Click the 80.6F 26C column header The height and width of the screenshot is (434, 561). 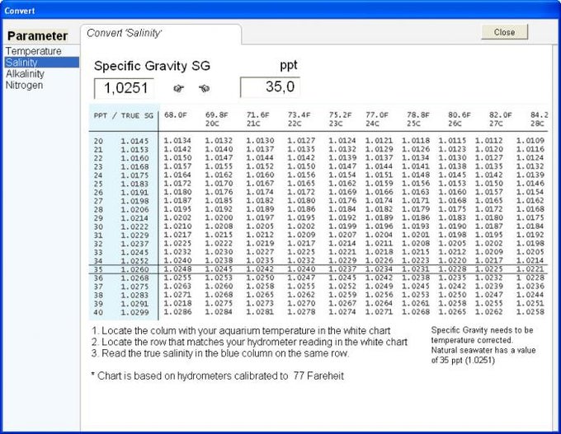pyautogui.click(x=460, y=119)
